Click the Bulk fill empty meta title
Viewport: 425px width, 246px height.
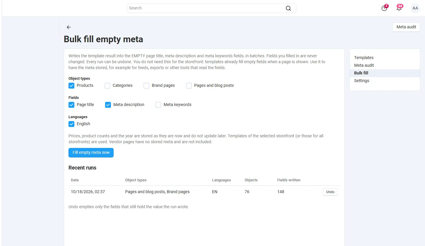[103, 39]
